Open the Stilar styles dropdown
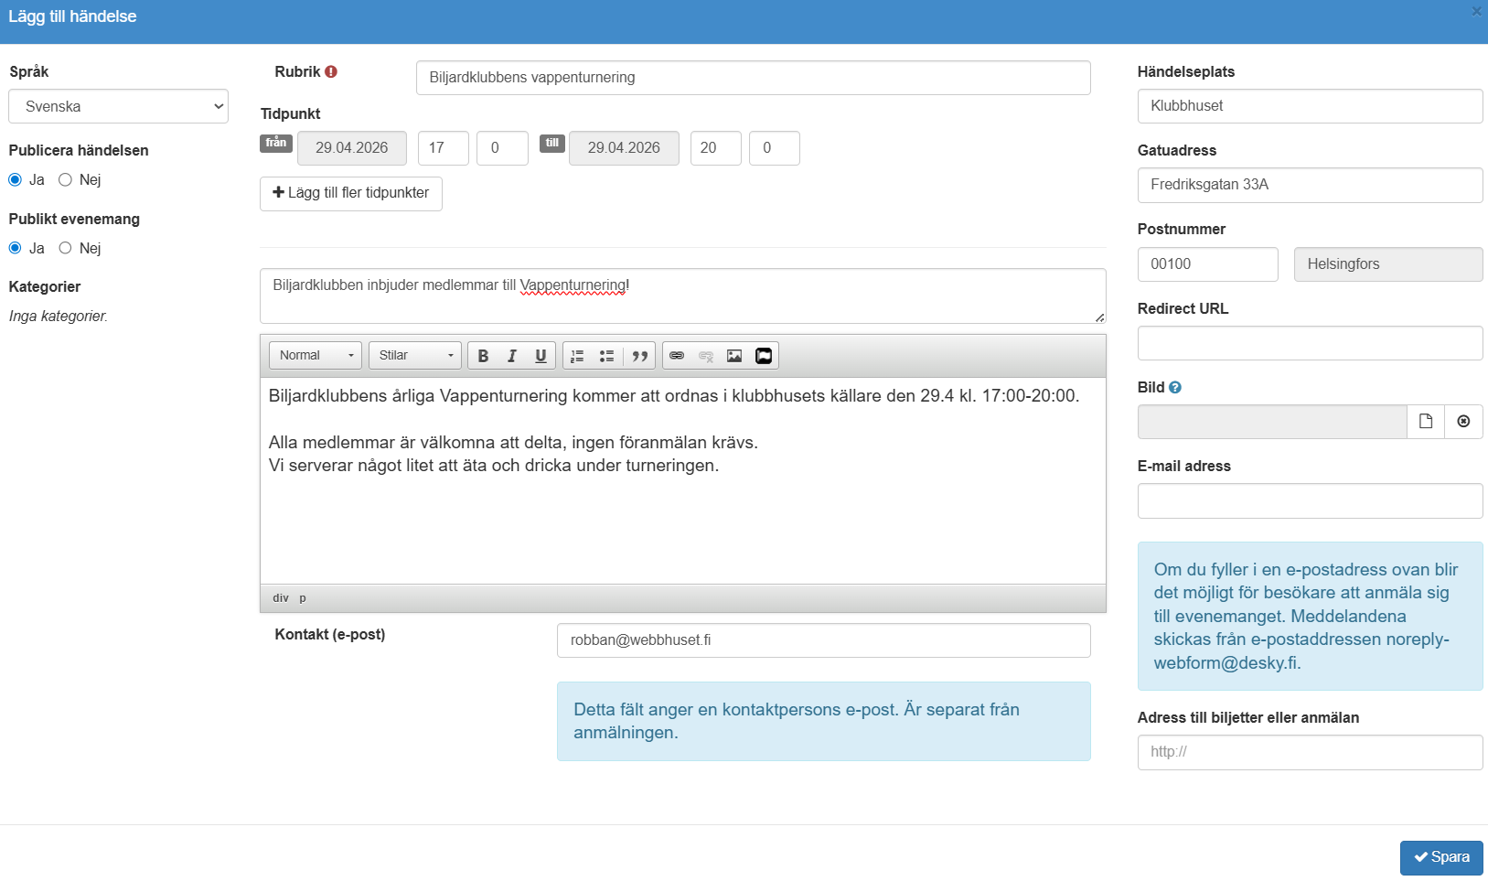The image size is (1488, 881). [x=415, y=356]
